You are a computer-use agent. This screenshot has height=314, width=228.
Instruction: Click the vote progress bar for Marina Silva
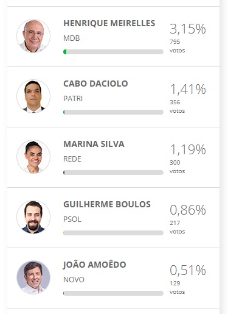(113, 173)
